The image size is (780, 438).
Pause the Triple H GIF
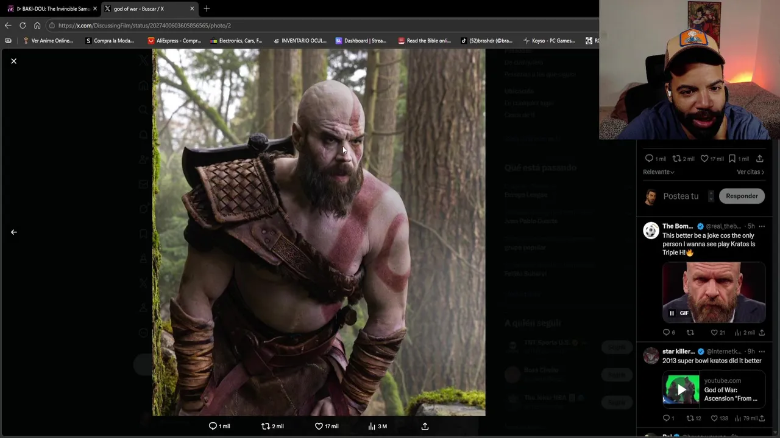point(672,313)
